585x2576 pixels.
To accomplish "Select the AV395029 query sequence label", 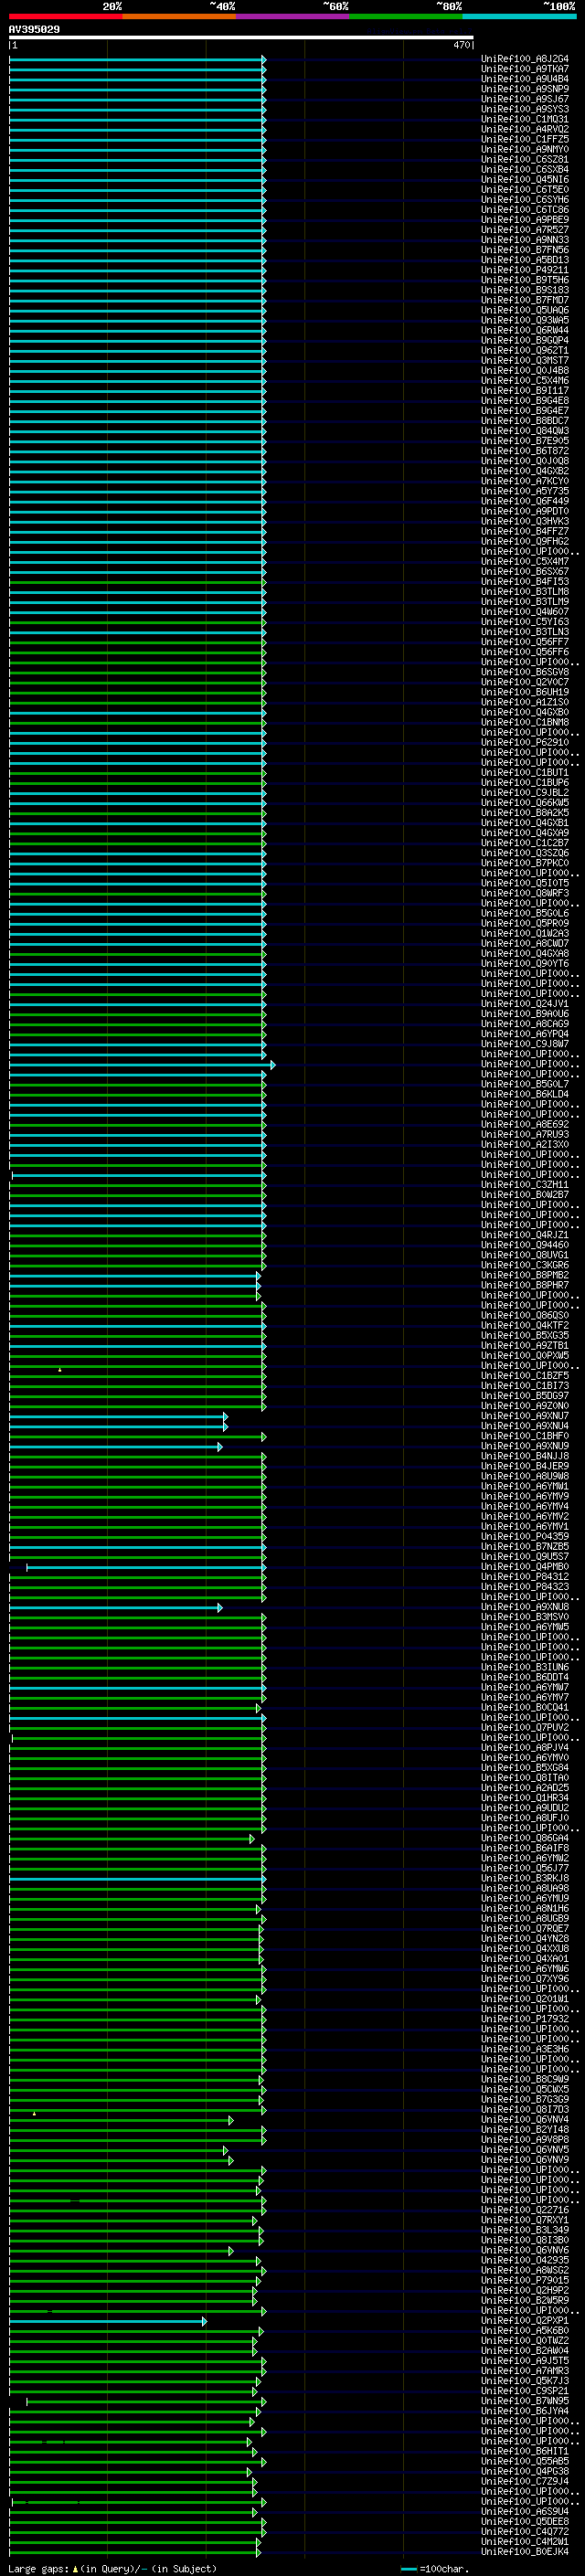I will (x=34, y=30).
